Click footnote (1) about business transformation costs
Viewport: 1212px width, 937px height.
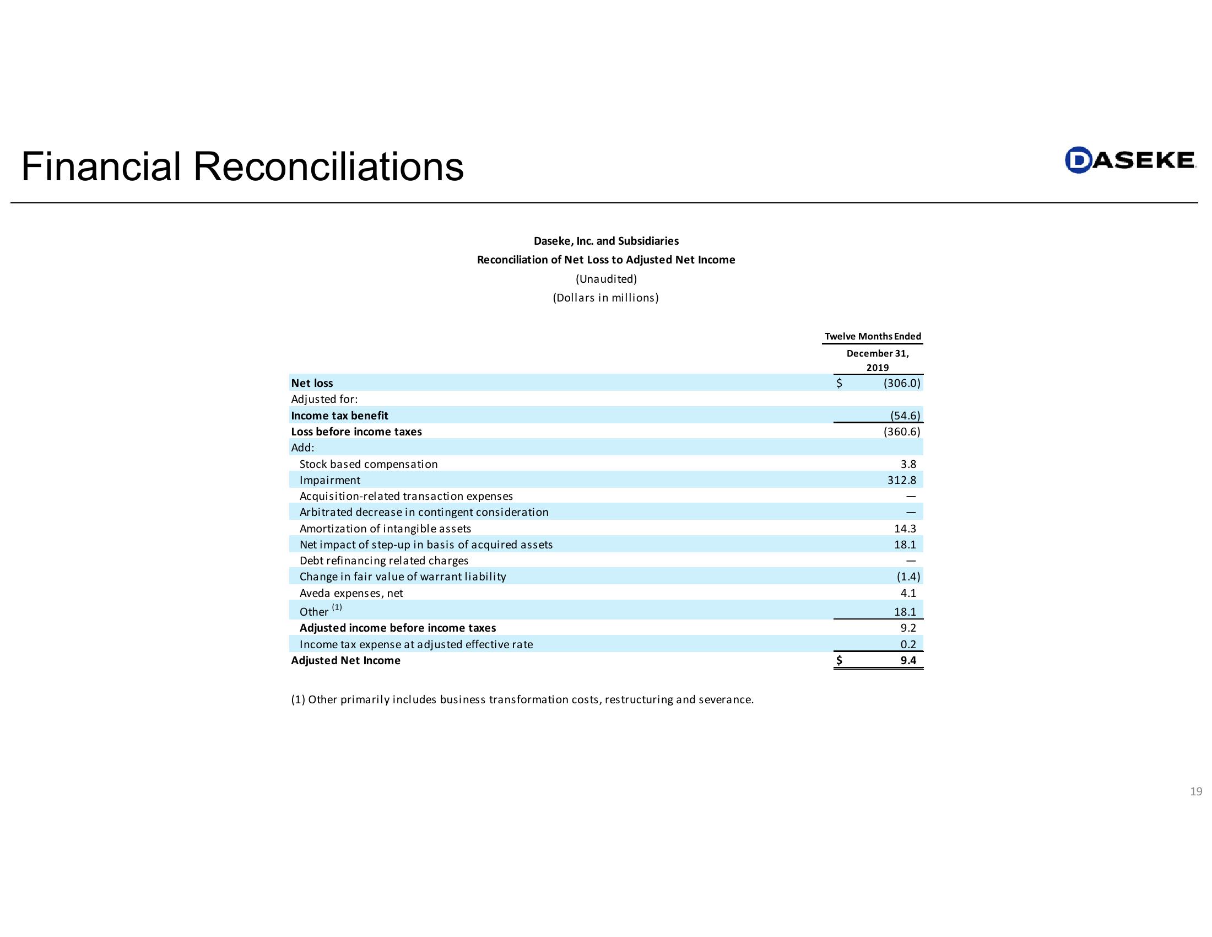pos(522,699)
